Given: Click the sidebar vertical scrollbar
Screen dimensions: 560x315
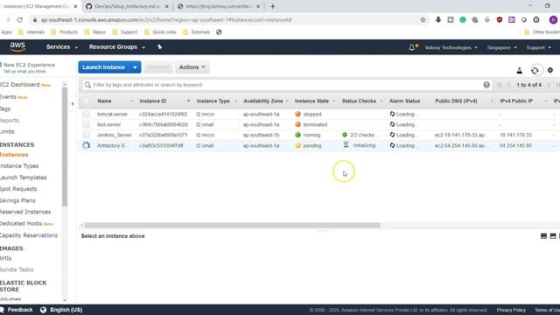Looking at the screenshot, I should (x=65, y=146).
